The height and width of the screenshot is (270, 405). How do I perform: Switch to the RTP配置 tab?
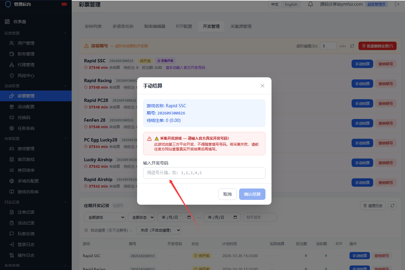pyautogui.click(x=184, y=26)
